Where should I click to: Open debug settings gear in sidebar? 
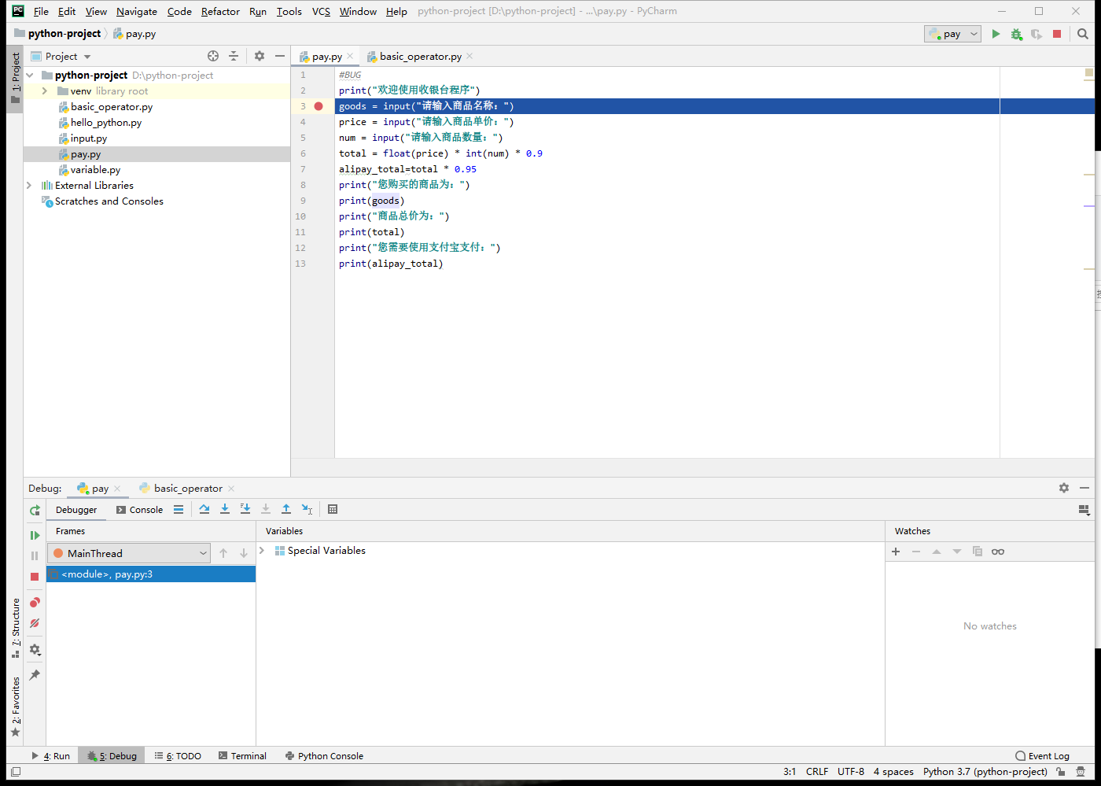point(35,650)
